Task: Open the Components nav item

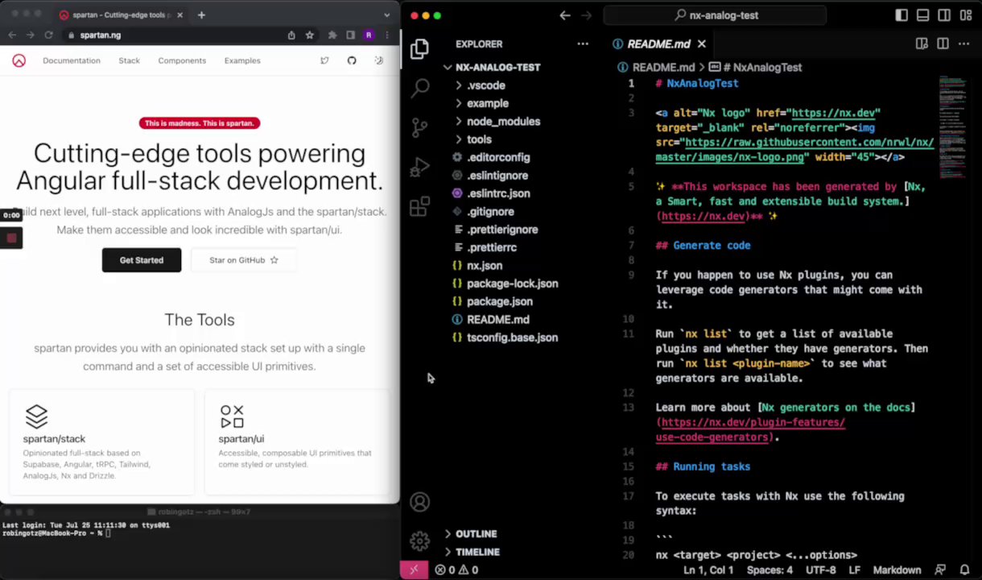Action: (182, 60)
